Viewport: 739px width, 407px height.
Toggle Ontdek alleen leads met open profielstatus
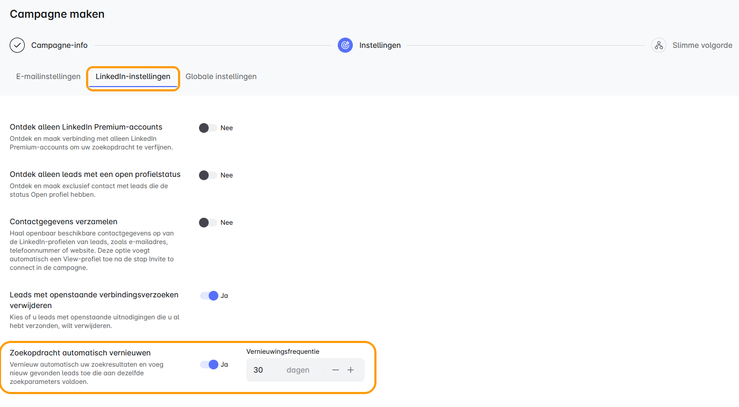tap(208, 175)
